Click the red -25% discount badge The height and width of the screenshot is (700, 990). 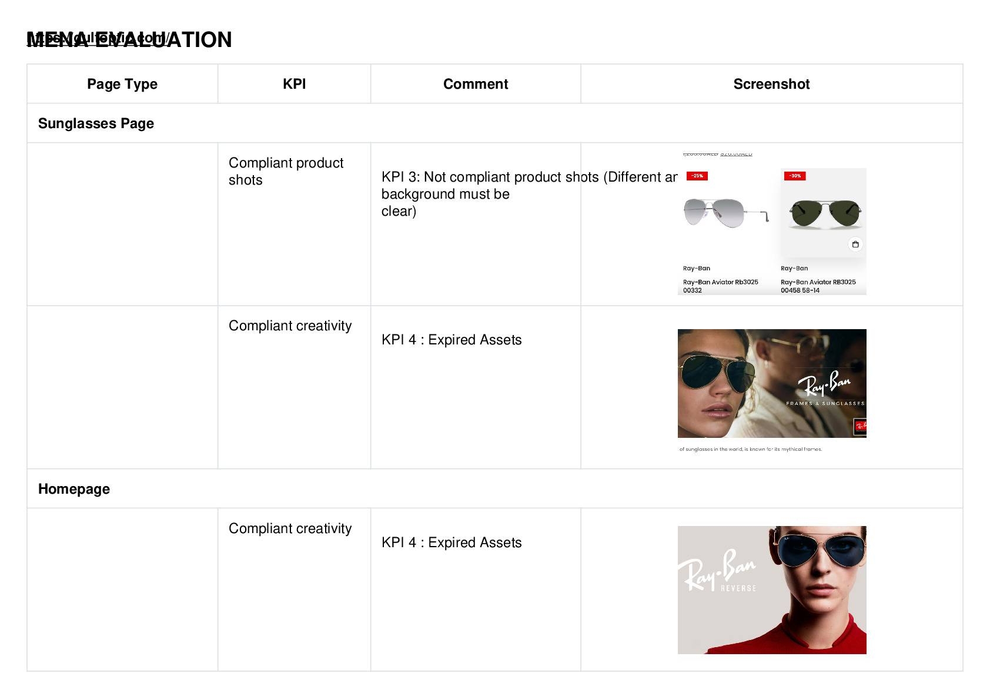697,176
